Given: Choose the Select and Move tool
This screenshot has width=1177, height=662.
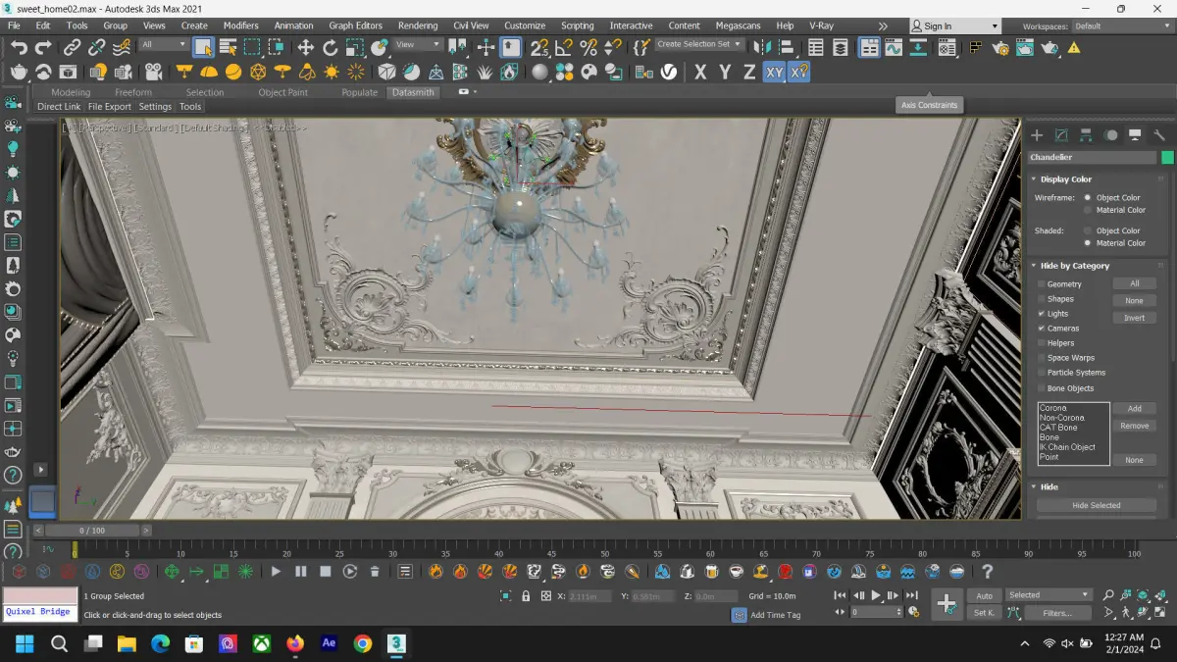Looking at the screenshot, I should click(x=306, y=46).
